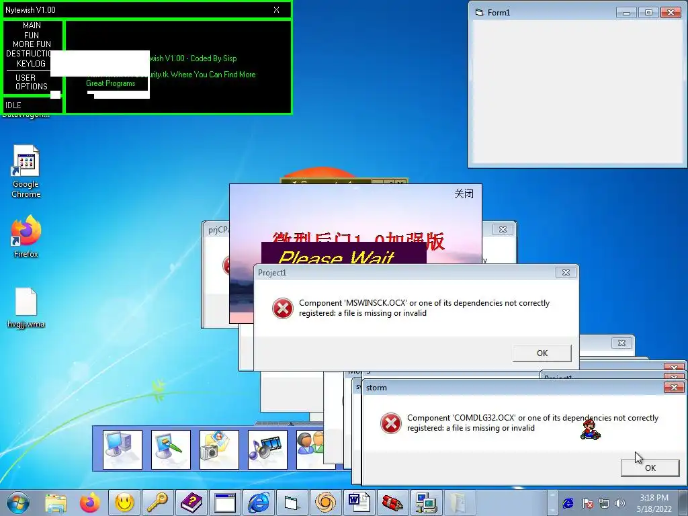Viewport: 688px width, 516px height.
Task: Click the yellow smiley face taskbar icon
Action: [x=124, y=503]
